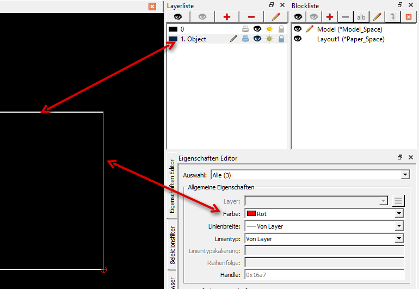
Task: Toggle freeze sun icon for layer 0
Action: (x=269, y=29)
